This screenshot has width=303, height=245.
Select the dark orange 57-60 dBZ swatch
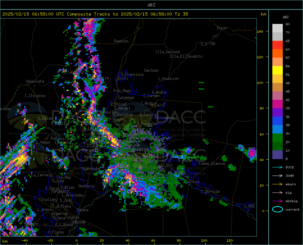277,53
